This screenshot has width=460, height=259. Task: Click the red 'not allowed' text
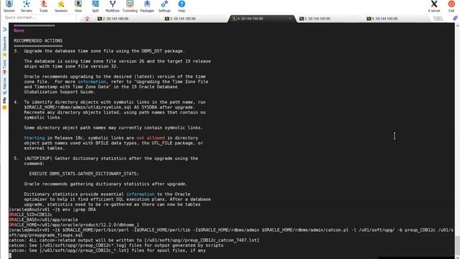click(x=150, y=137)
